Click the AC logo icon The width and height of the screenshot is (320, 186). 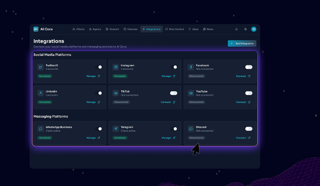tap(36, 29)
